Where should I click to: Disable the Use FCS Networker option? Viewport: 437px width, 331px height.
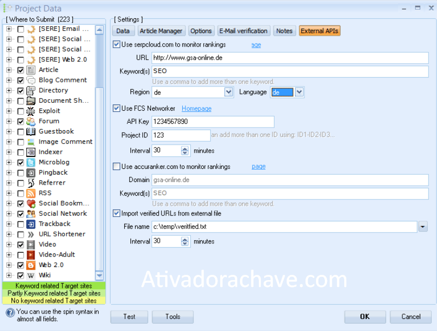coord(116,108)
